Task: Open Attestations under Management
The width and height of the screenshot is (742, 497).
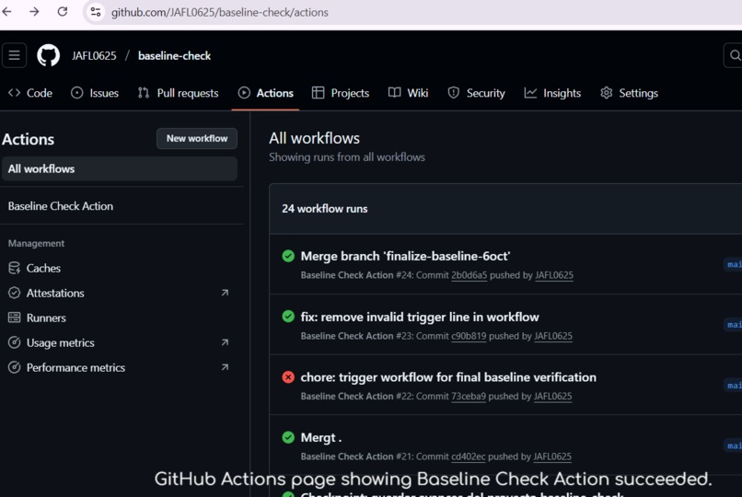Action: pos(55,294)
